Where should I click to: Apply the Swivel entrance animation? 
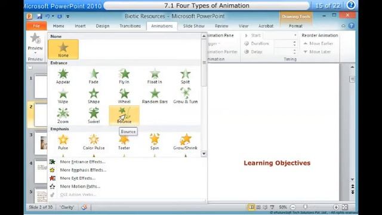[94, 115]
